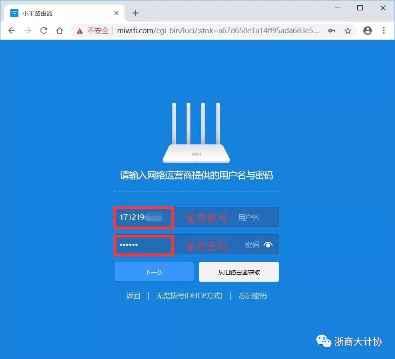The image size is (395, 359).
Task: Click the Mi router image
Action: click(196, 133)
